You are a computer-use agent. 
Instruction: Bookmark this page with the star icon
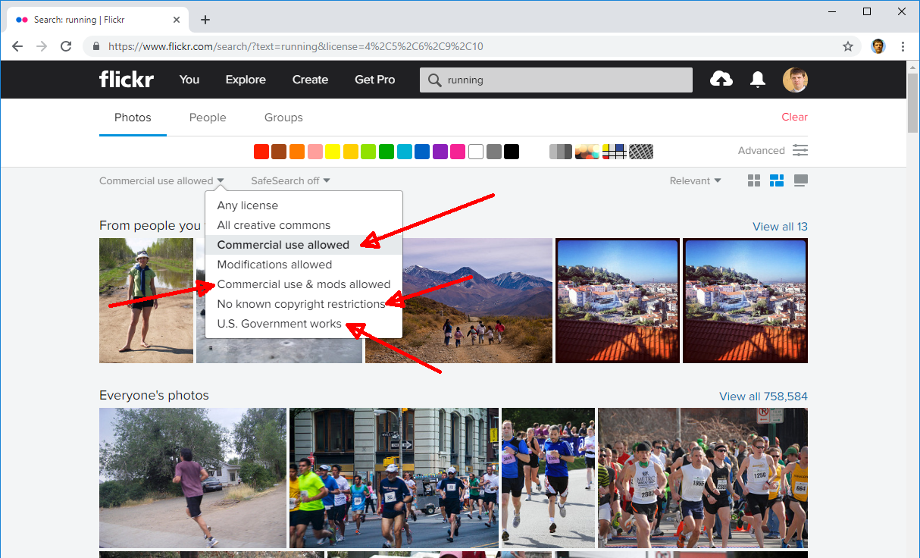coord(848,46)
